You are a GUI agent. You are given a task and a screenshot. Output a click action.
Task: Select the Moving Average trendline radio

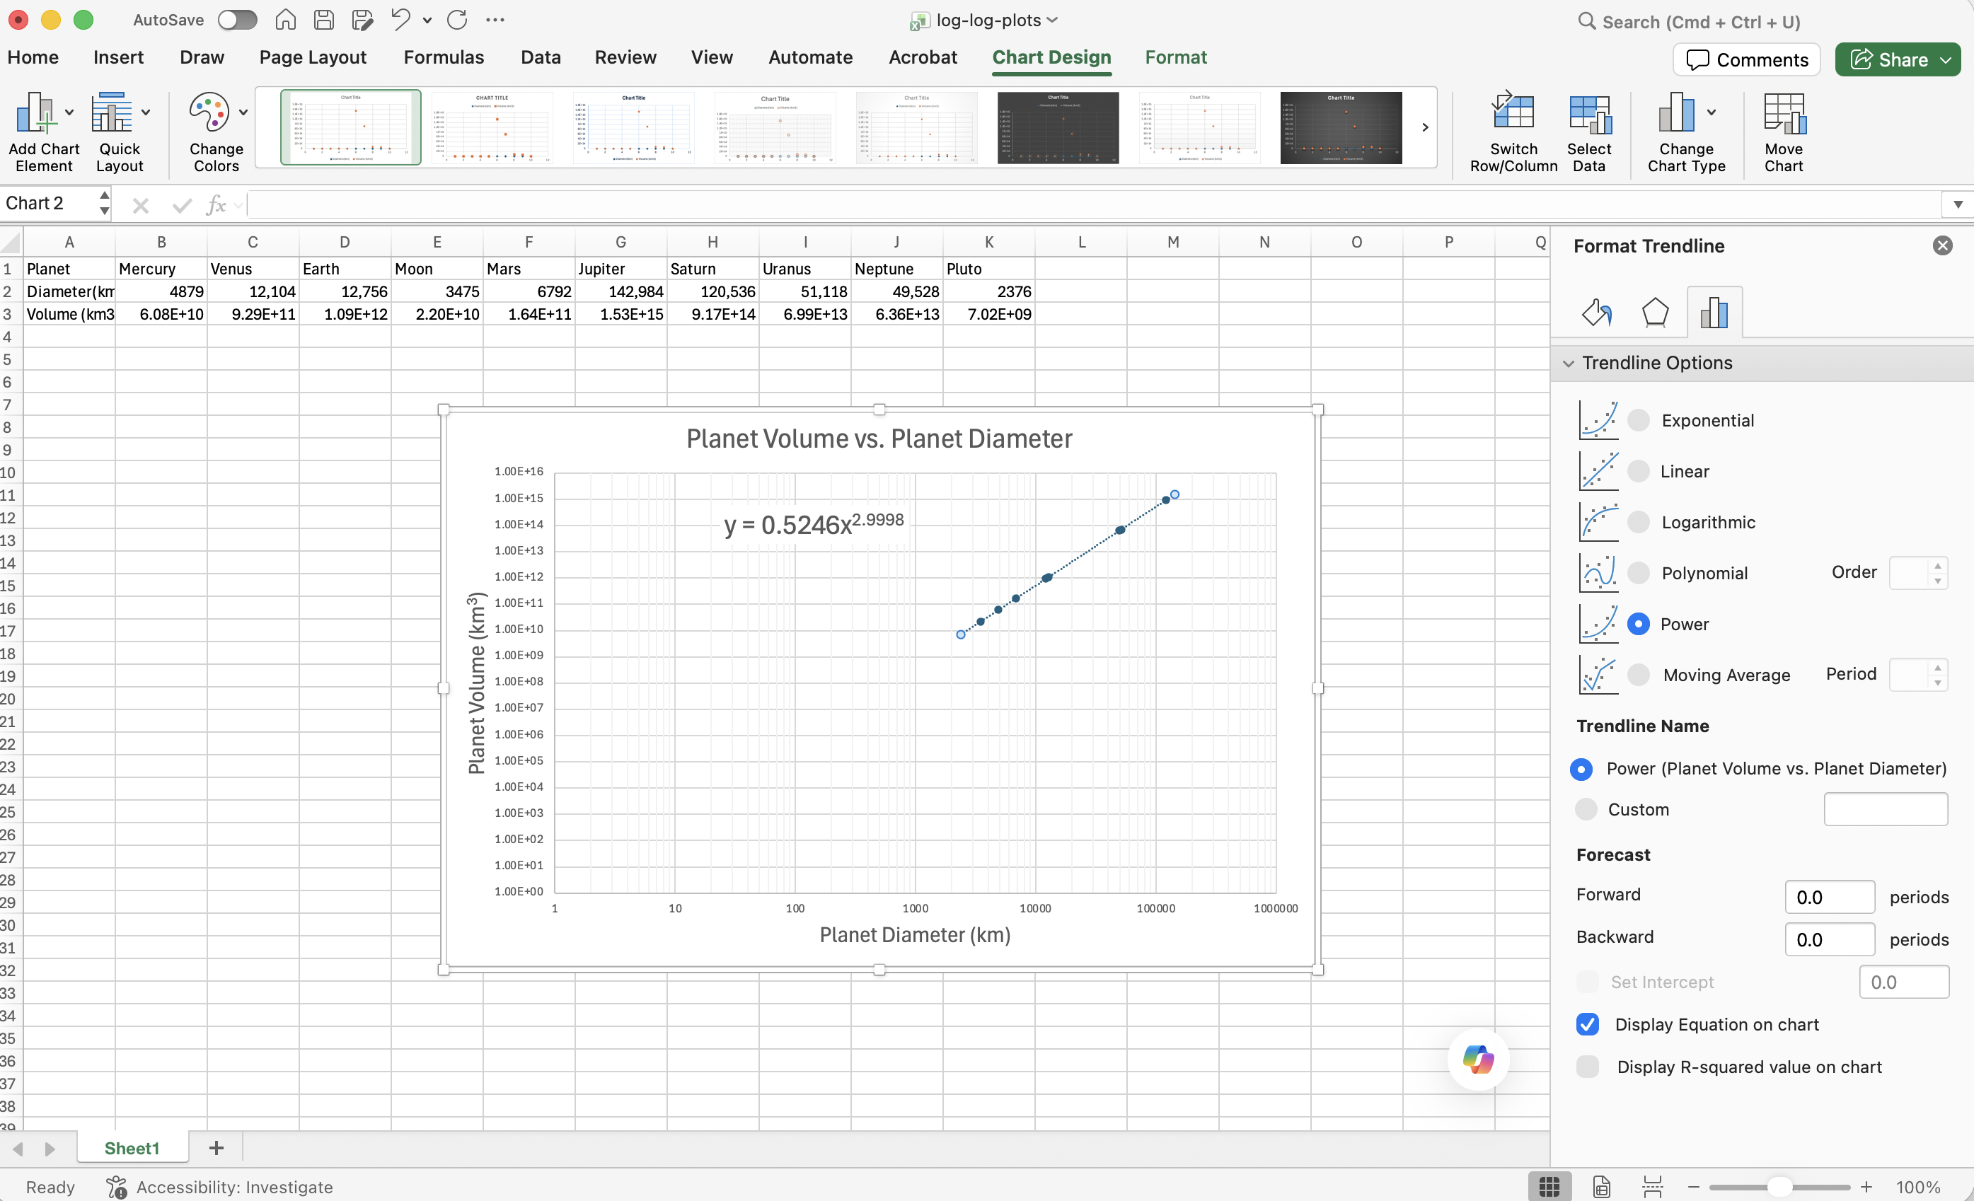pos(1639,674)
